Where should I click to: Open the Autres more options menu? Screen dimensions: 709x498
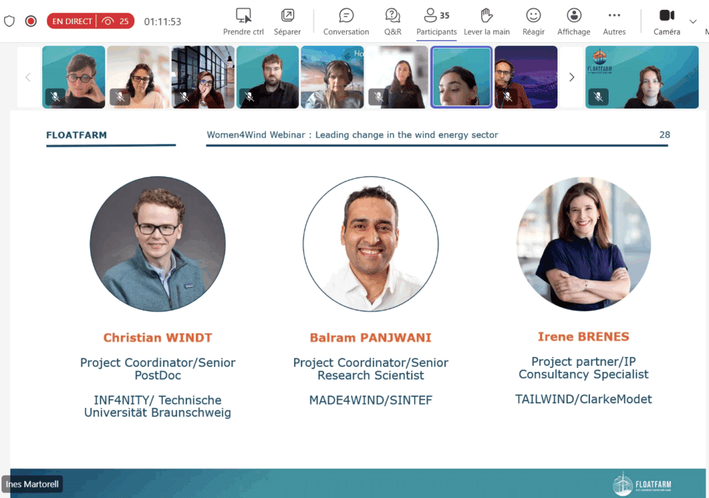pyautogui.click(x=613, y=21)
